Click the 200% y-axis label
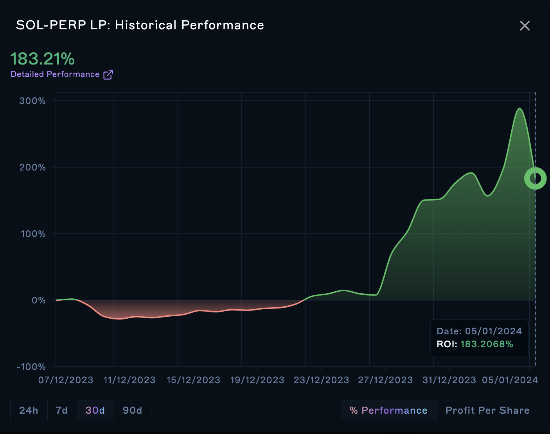The image size is (550, 434). pyautogui.click(x=32, y=167)
